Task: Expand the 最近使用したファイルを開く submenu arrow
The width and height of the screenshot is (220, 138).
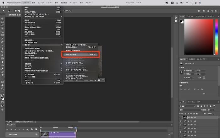Action: [x=61, y=17]
